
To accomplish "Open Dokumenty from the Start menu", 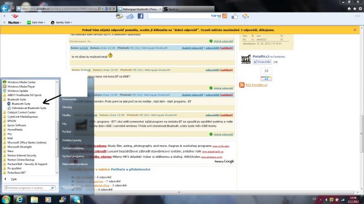I will pos(69,99).
